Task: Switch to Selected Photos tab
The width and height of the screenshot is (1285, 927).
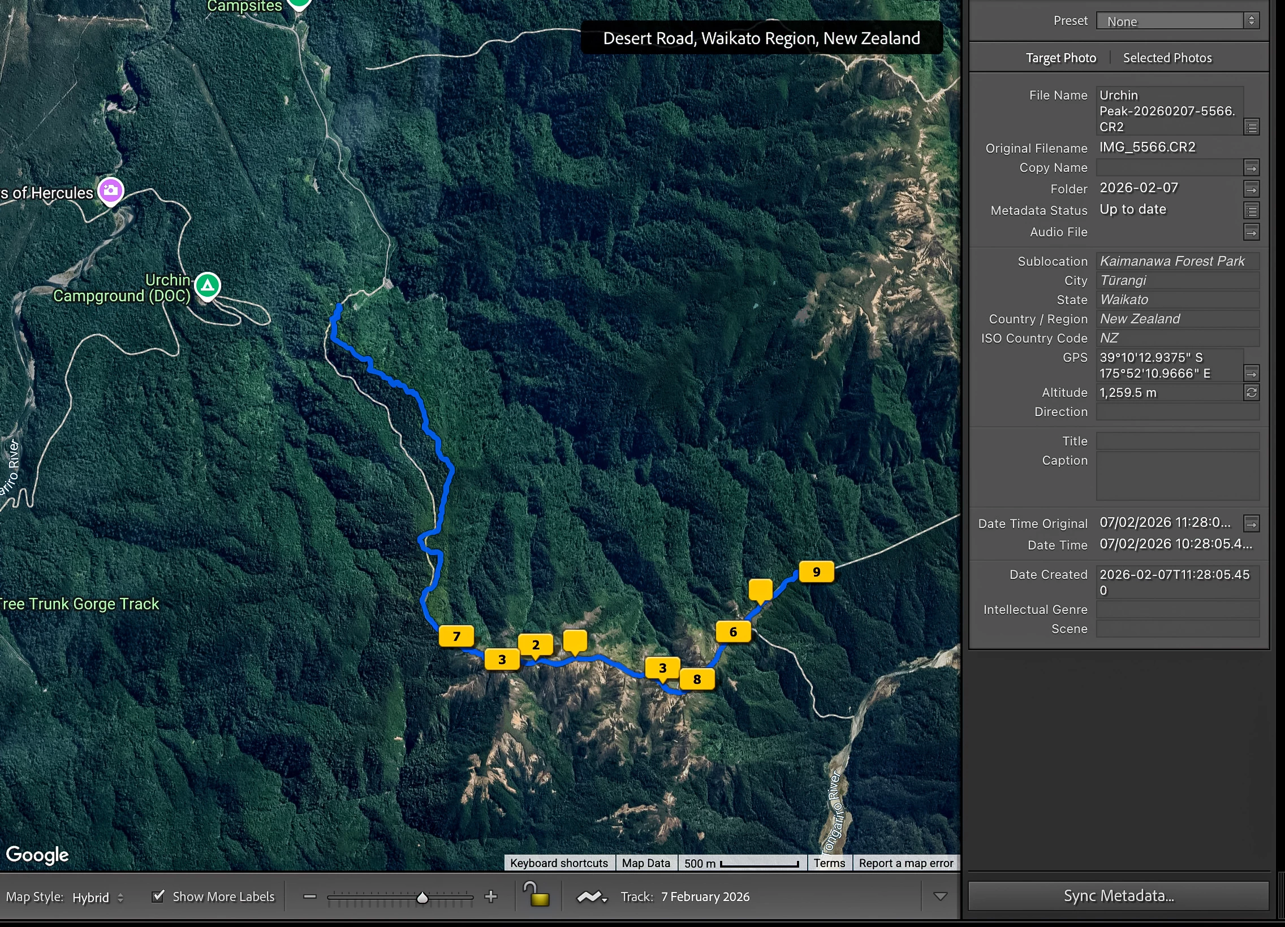Action: coord(1167,58)
